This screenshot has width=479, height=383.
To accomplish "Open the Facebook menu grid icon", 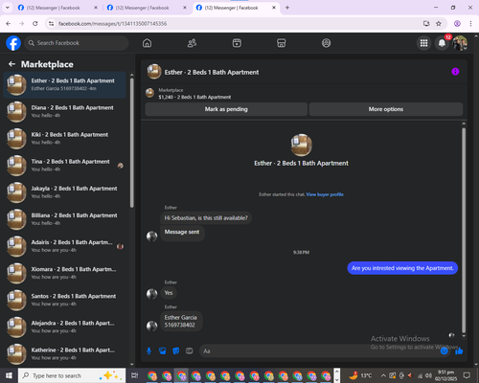I will pos(423,43).
